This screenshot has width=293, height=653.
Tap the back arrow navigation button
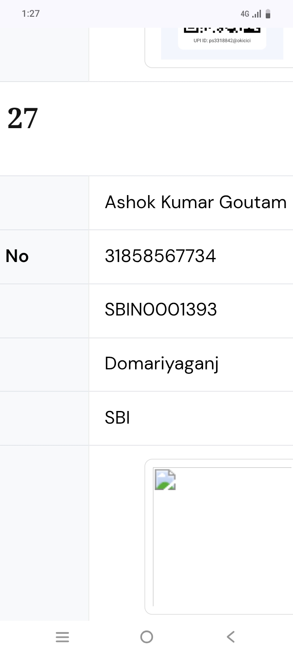tap(231, 637)
